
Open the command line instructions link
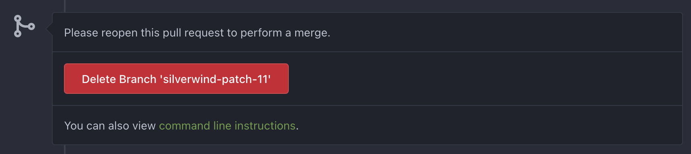click(x=227, y=126)
